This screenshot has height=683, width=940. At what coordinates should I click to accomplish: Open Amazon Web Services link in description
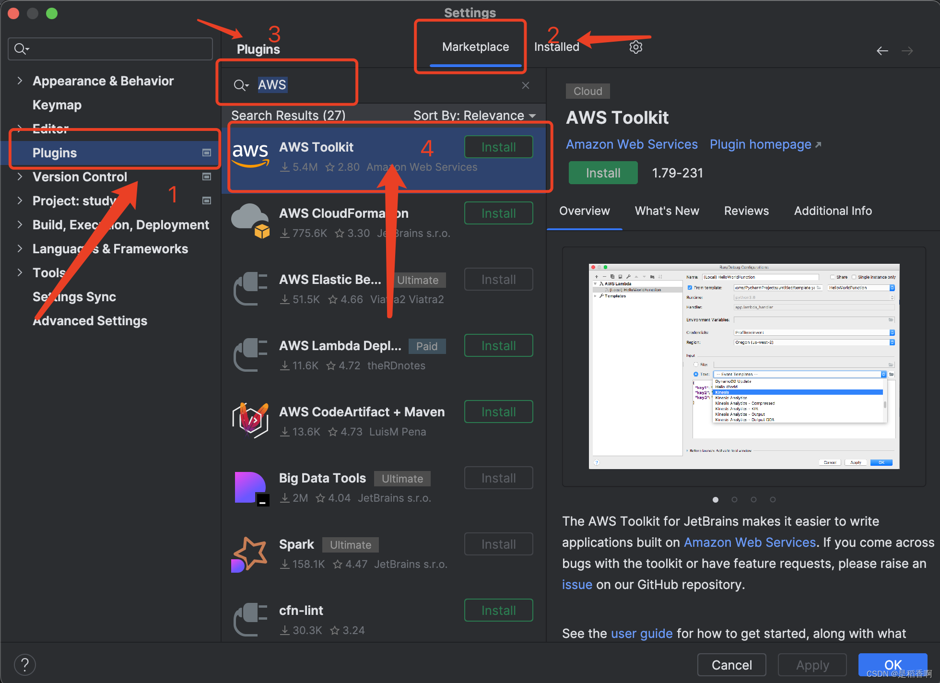750,542
